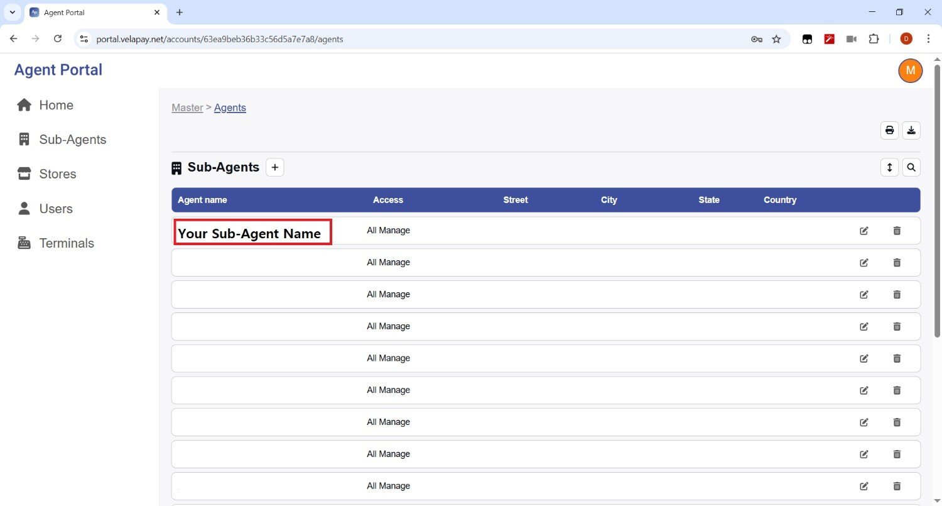Open Chrome's three-dot menu
942x506 pixels.
point(928,39)
